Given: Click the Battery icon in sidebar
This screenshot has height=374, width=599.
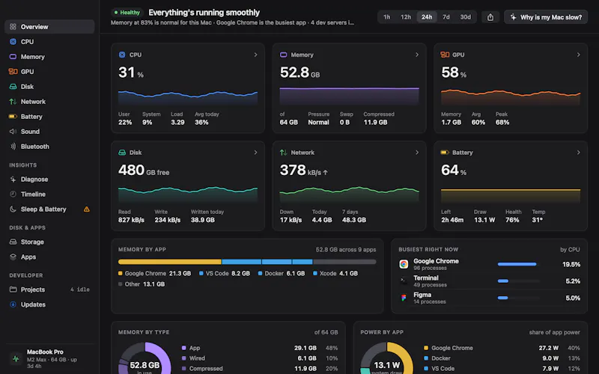Looking at the screenshot, I should [13, 117].
